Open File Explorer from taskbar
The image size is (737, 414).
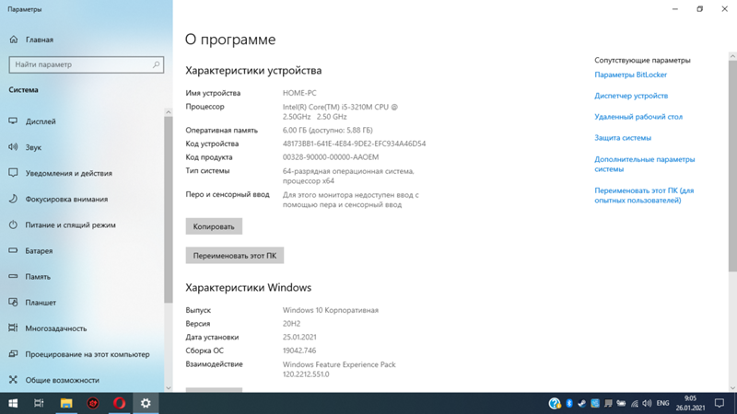click(66, 403)
